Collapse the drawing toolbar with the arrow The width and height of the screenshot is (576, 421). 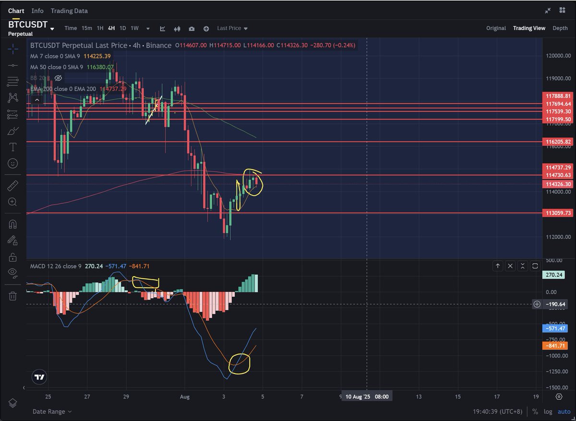(24, 387)
